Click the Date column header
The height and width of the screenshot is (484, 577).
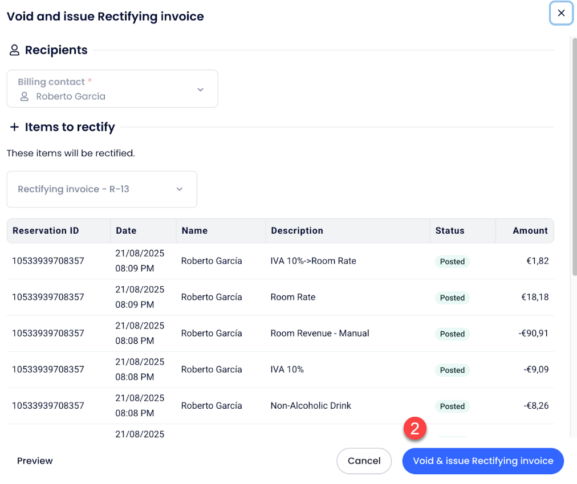tap(126, 231)
